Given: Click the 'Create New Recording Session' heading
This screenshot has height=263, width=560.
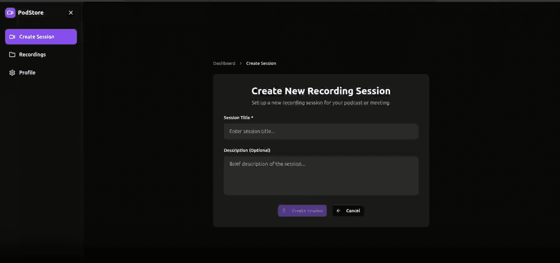Looking at the screenshot, I should coord(321,91).
